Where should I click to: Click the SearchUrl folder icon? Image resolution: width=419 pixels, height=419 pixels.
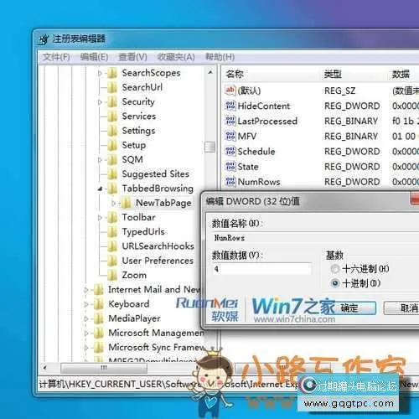112,88
